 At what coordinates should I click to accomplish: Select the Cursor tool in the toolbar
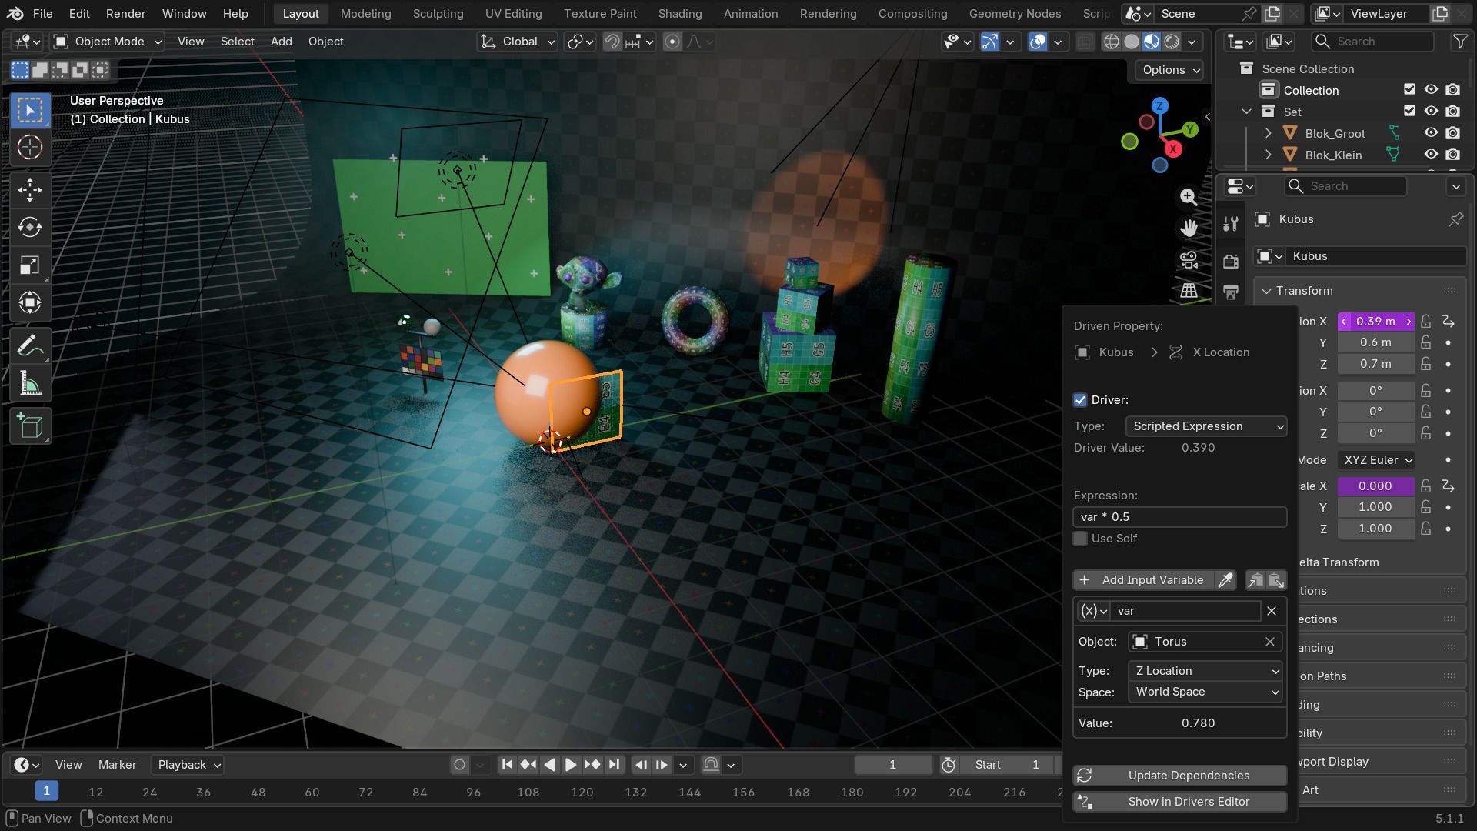tap(30, 147)
